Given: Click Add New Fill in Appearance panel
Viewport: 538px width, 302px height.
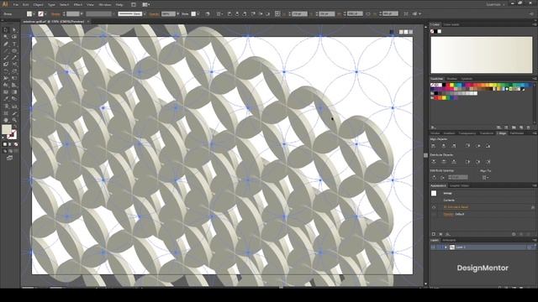Looking at the screenshot, I should 440,234.
